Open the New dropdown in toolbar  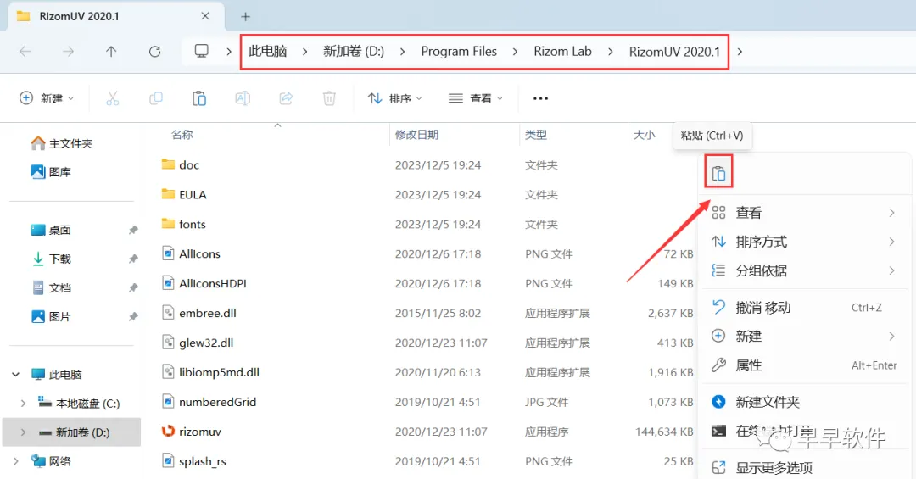47,98
